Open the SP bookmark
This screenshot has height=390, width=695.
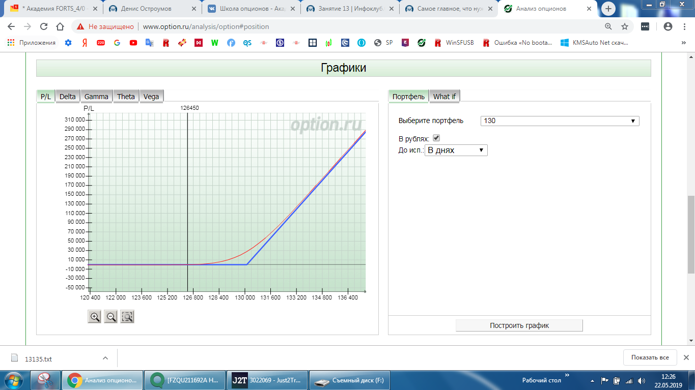coord(383,43)
